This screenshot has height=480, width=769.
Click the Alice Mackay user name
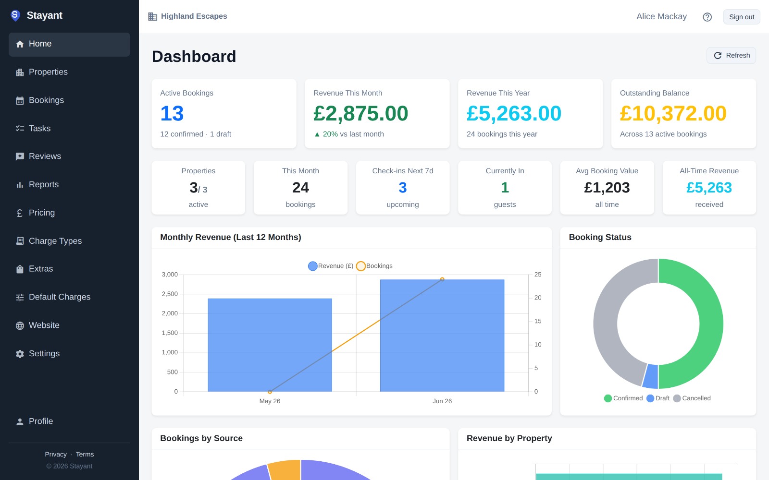[661, 17]
